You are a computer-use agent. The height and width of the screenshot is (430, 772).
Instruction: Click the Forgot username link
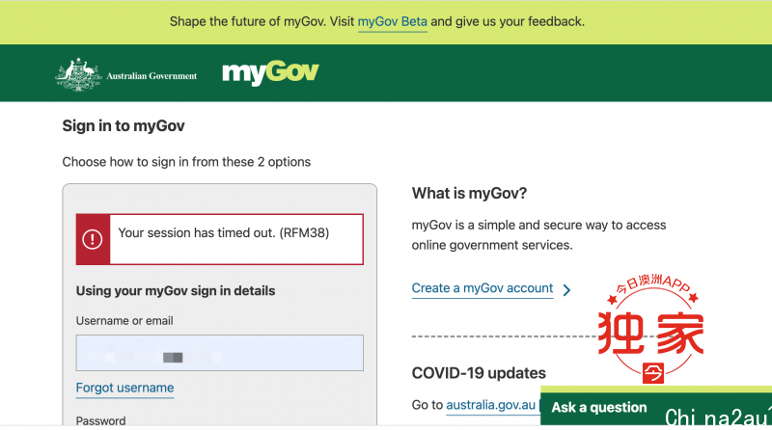(124, 388)
